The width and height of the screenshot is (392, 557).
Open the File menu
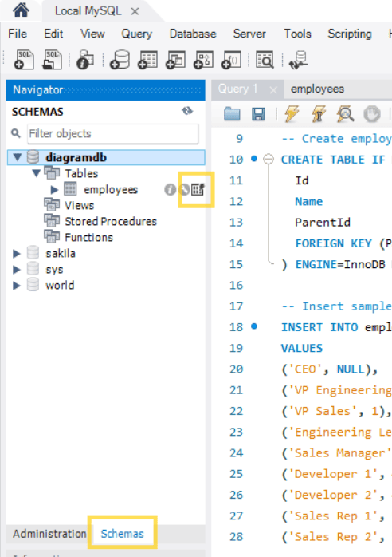[18, 34]
